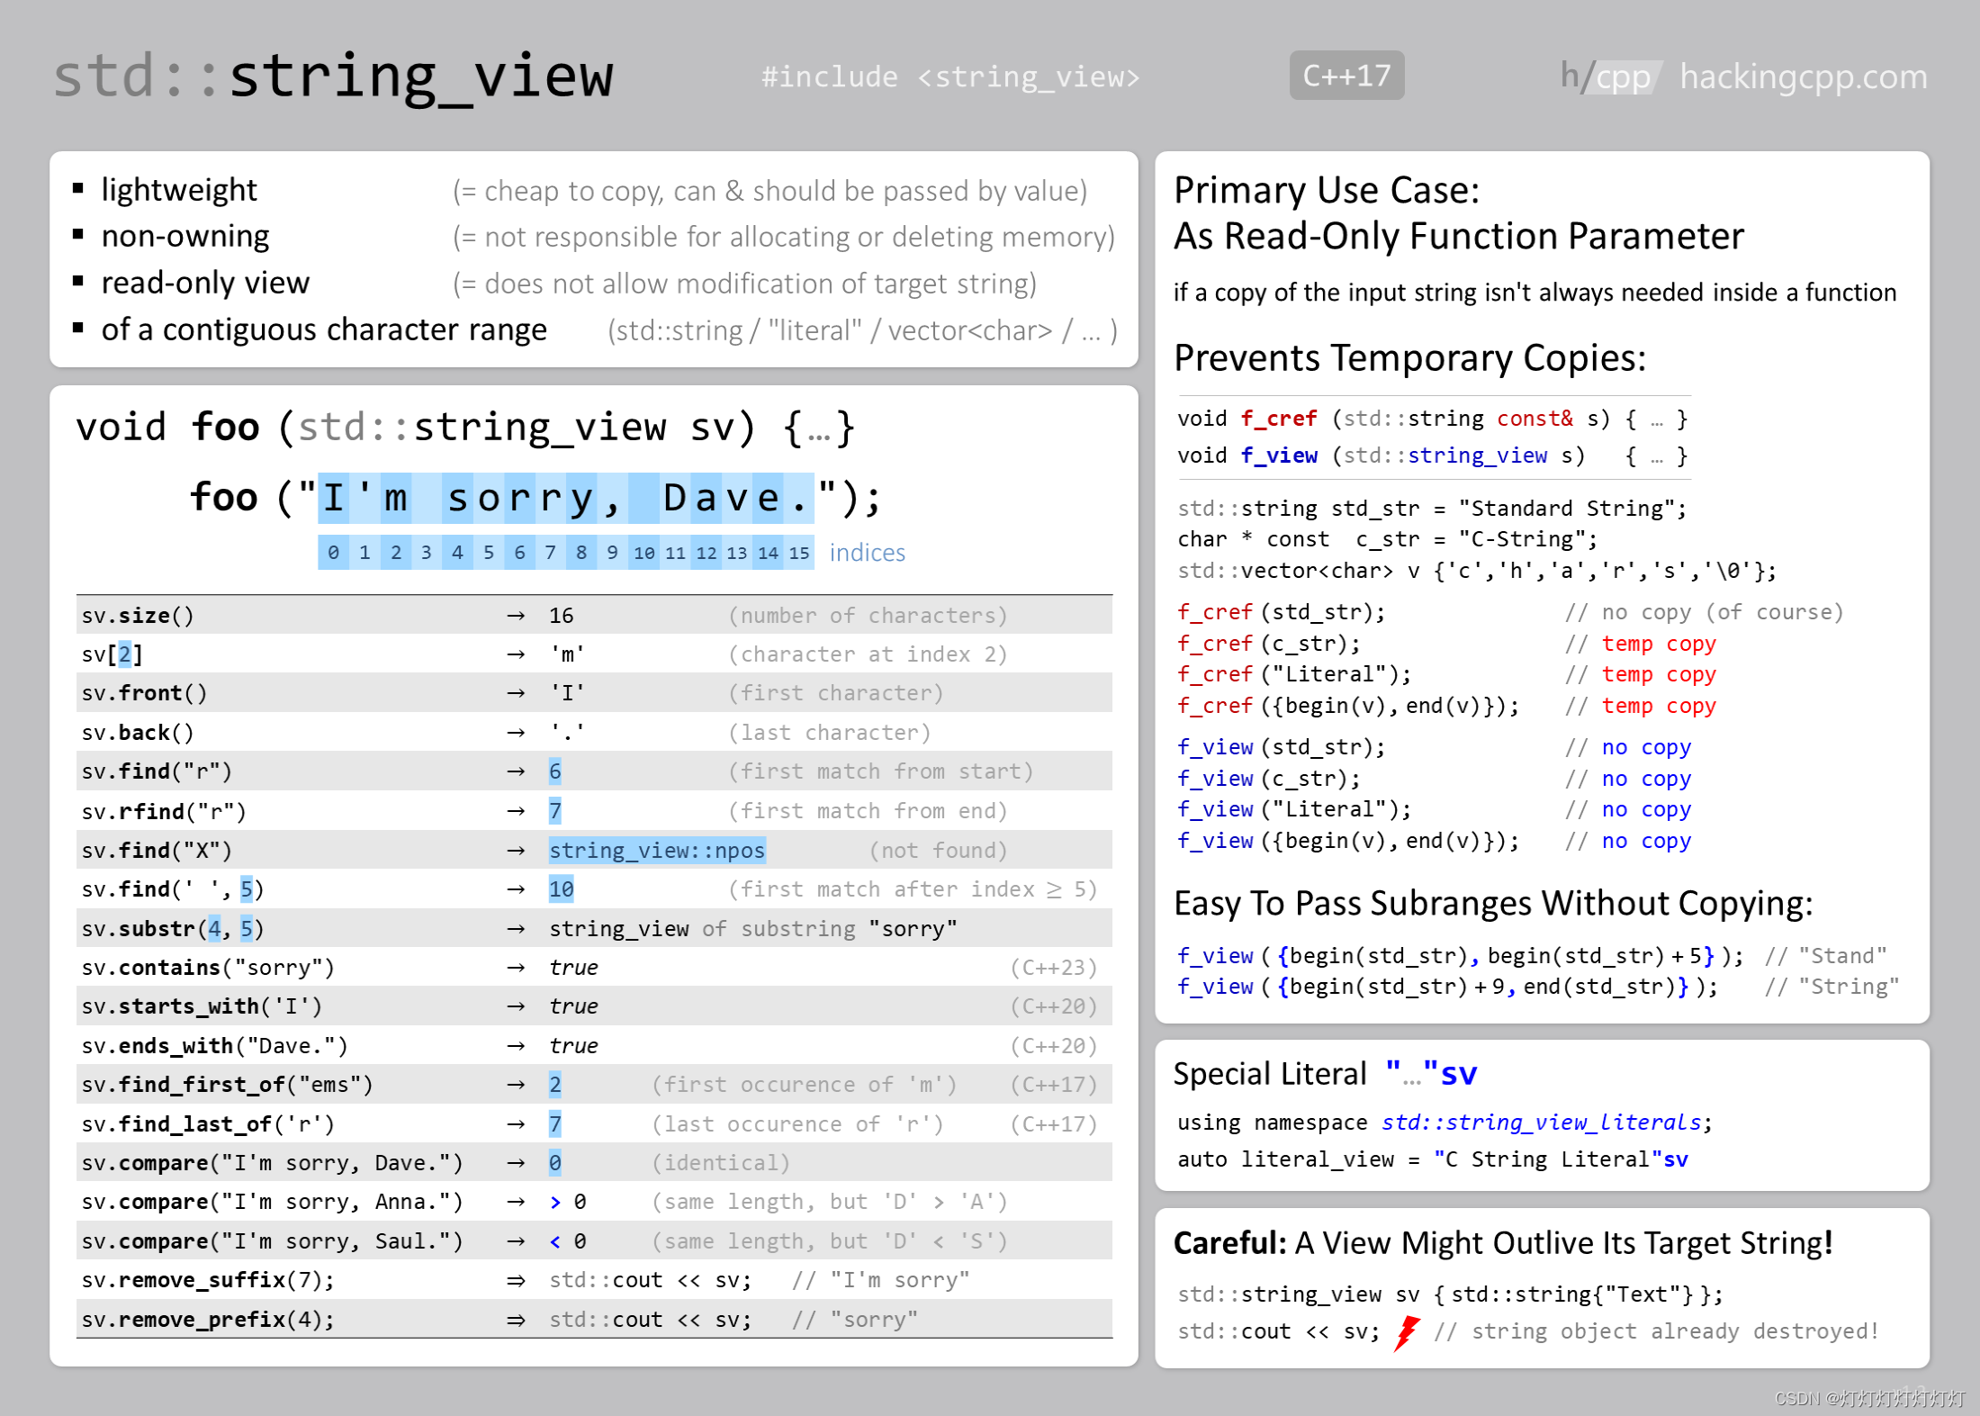Click the arrow icon next to sv.size()
Viewport: 1980px width, 1416px height.
[x=516, y=615]
